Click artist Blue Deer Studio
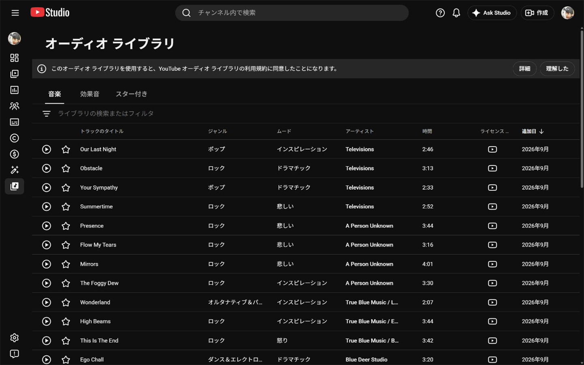This screenshot has width=584, height=365. [x=367, y=360]
